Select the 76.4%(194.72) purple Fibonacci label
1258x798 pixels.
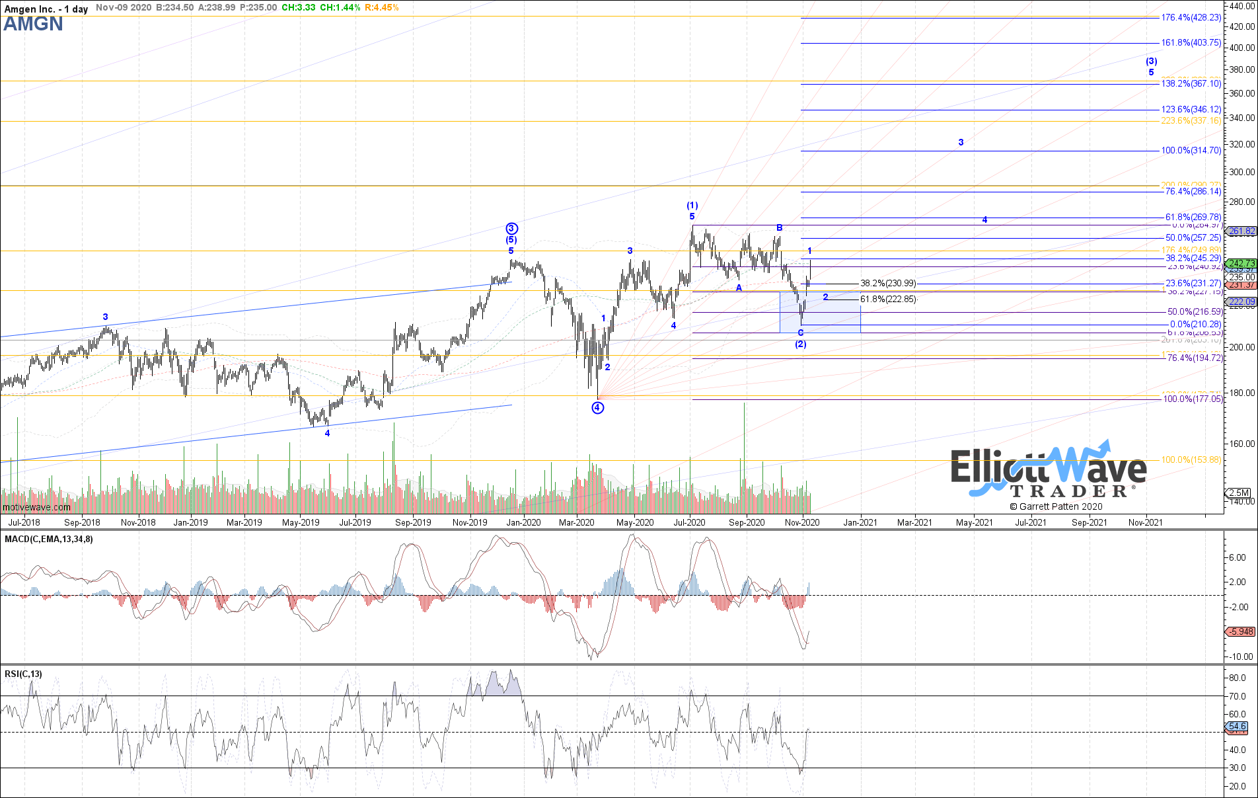(x=1195, y=358)
